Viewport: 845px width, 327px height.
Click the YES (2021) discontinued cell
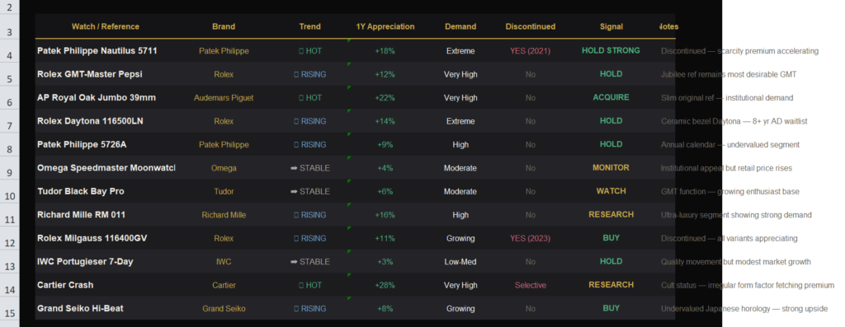531,50
